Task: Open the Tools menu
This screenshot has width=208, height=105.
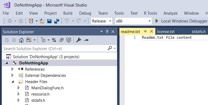Action: click(119, 13)
